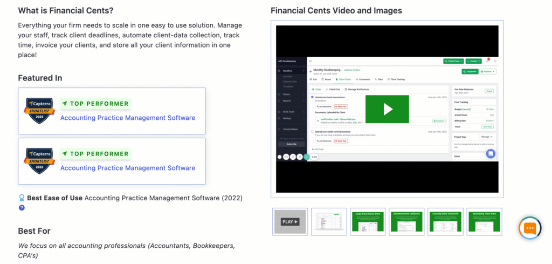Click the Capterra Shortlist 2023 badge

[x=39, y=111]
